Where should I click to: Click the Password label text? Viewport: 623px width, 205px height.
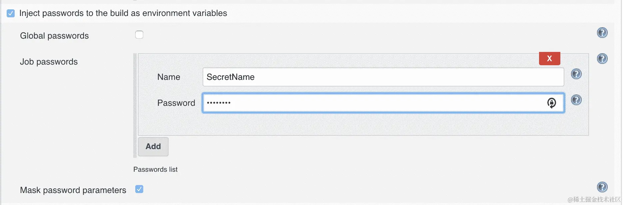(176, 103)
